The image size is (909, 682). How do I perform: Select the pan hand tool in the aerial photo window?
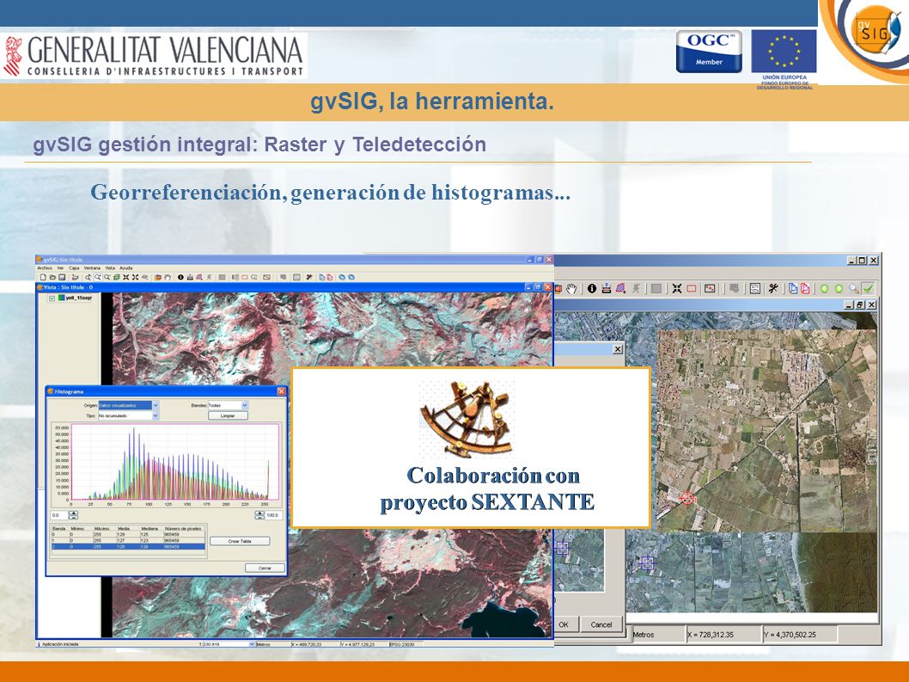pos(571,288)
